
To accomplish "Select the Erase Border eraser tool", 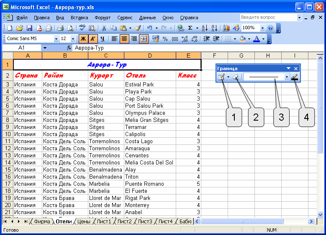I will [x=236, y=77].
